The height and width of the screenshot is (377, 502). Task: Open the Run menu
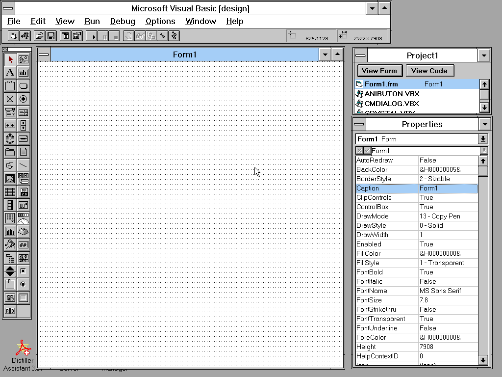pos(92,21)
